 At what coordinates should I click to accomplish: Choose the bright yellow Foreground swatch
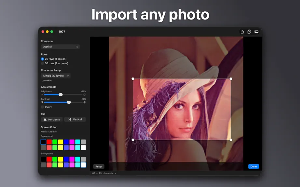click(x=61, y=142)
